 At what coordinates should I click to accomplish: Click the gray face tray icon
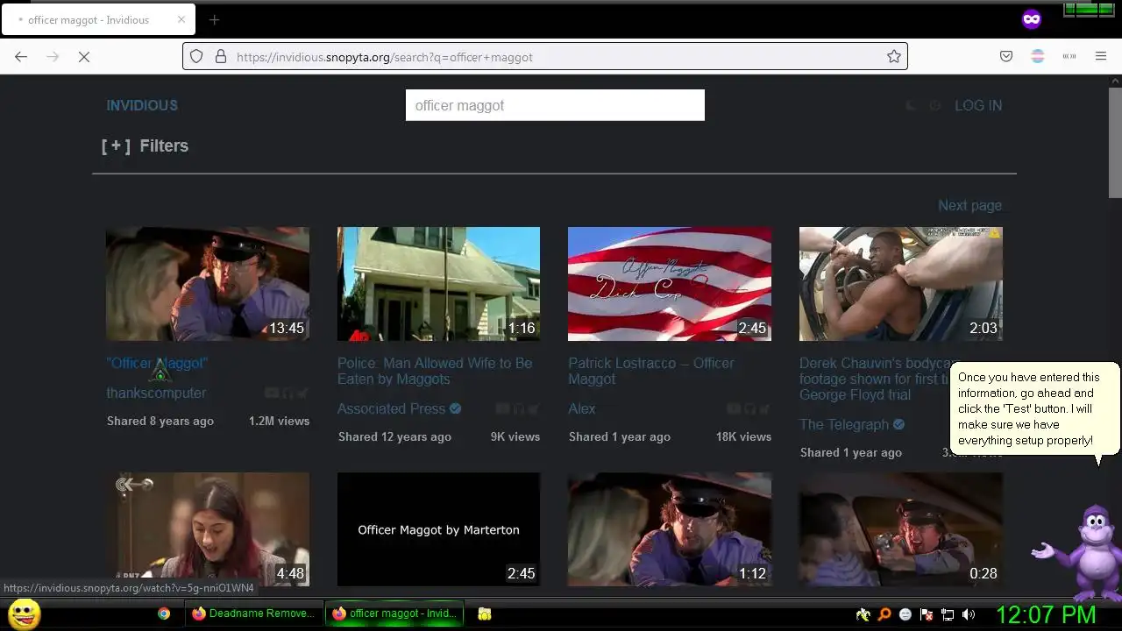[x=905, y=614]
